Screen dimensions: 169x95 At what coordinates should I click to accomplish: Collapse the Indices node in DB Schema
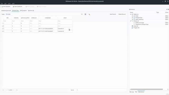coord(131,21)
